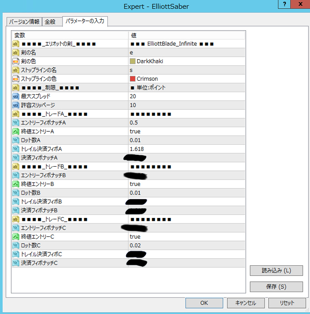Image resolution: width=310 pixels, height=314 pixels.
Task: Toggle the 終値エントリーC true value
Action: [187, 237]
